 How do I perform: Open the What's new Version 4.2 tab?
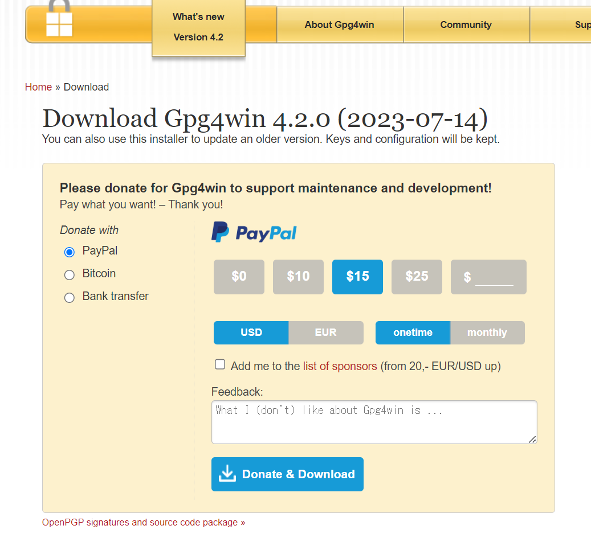pyautogui.click(x=199, y=27)
